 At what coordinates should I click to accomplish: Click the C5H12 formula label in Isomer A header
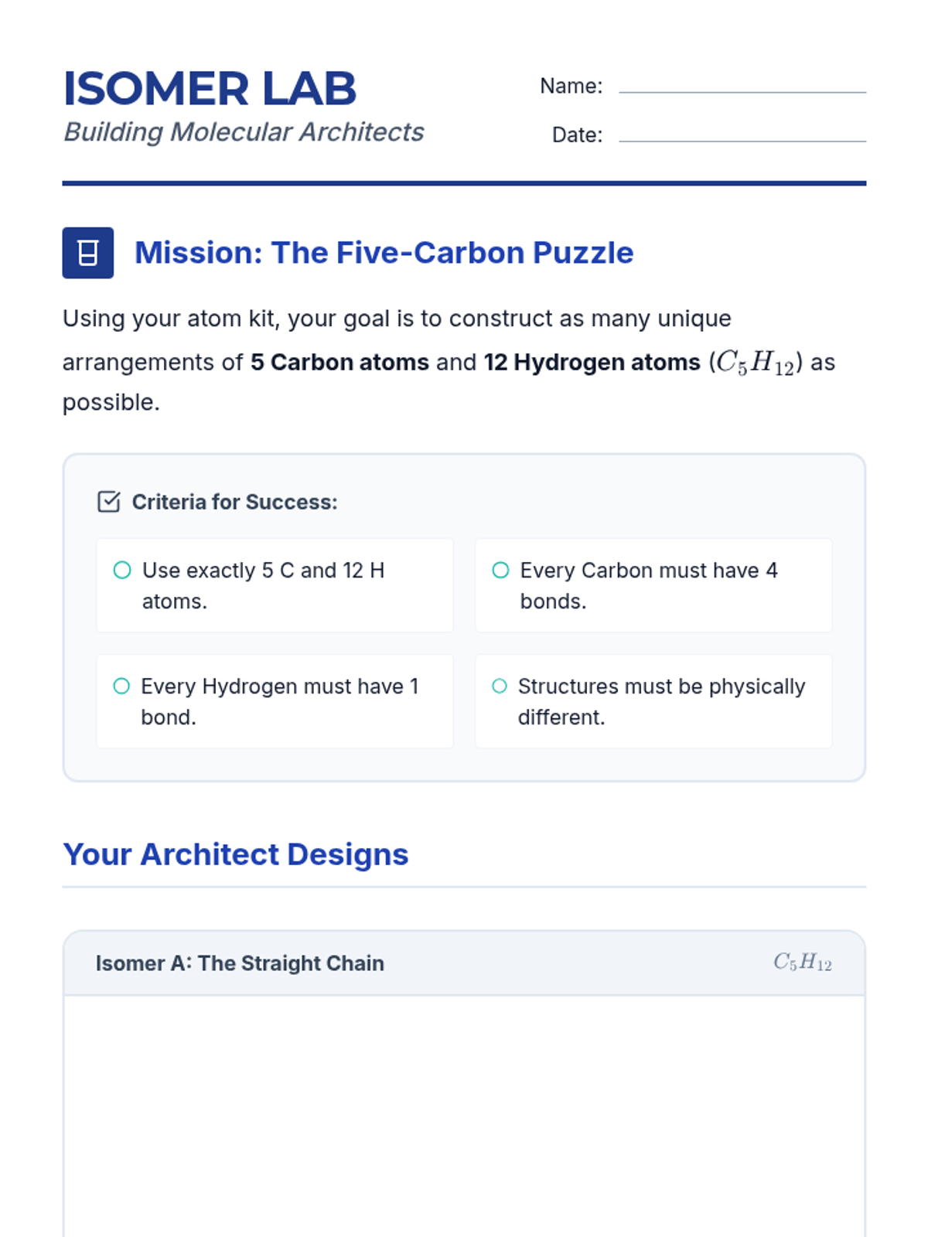tap(802, 963)
